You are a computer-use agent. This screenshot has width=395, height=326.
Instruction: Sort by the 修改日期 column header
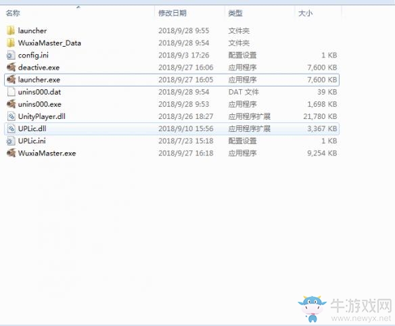pos(172,13)
